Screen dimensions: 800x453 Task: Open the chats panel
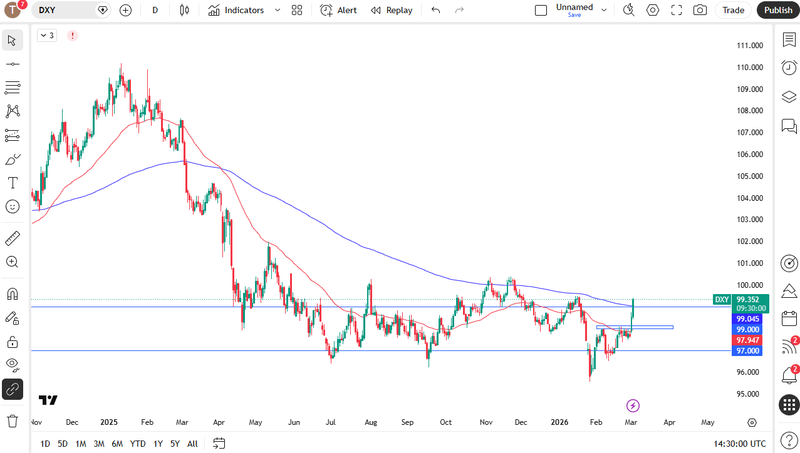(789, 126)
